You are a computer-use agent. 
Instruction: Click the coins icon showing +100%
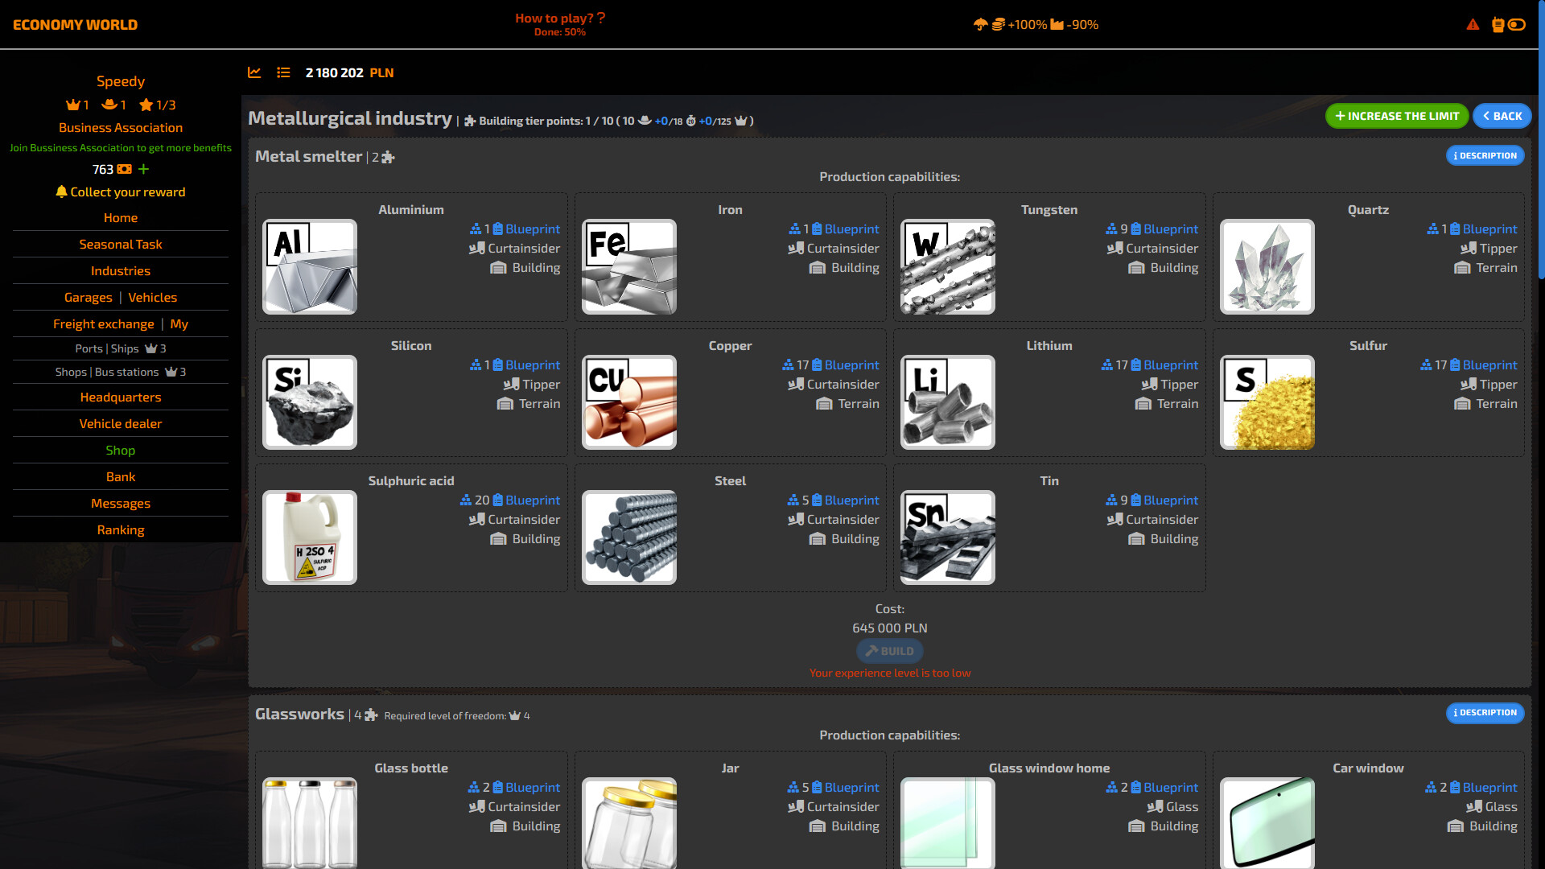(x=998, y=25)
